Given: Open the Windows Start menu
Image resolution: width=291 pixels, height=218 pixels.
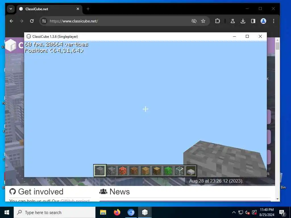Looking at the screenshot, I should pos(7,212).
